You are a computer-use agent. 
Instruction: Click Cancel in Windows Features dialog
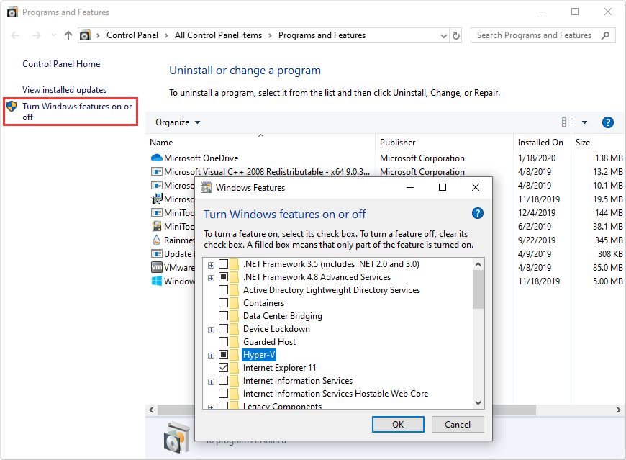coord(458,425)
